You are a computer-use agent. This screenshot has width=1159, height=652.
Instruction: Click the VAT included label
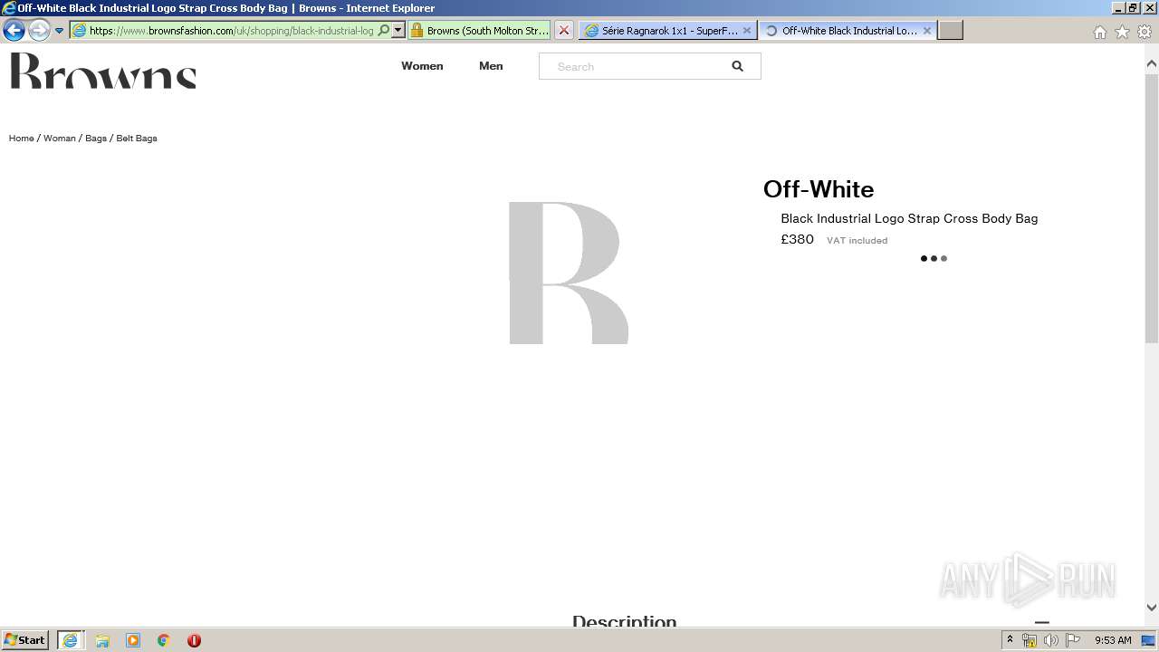point(857,241)
